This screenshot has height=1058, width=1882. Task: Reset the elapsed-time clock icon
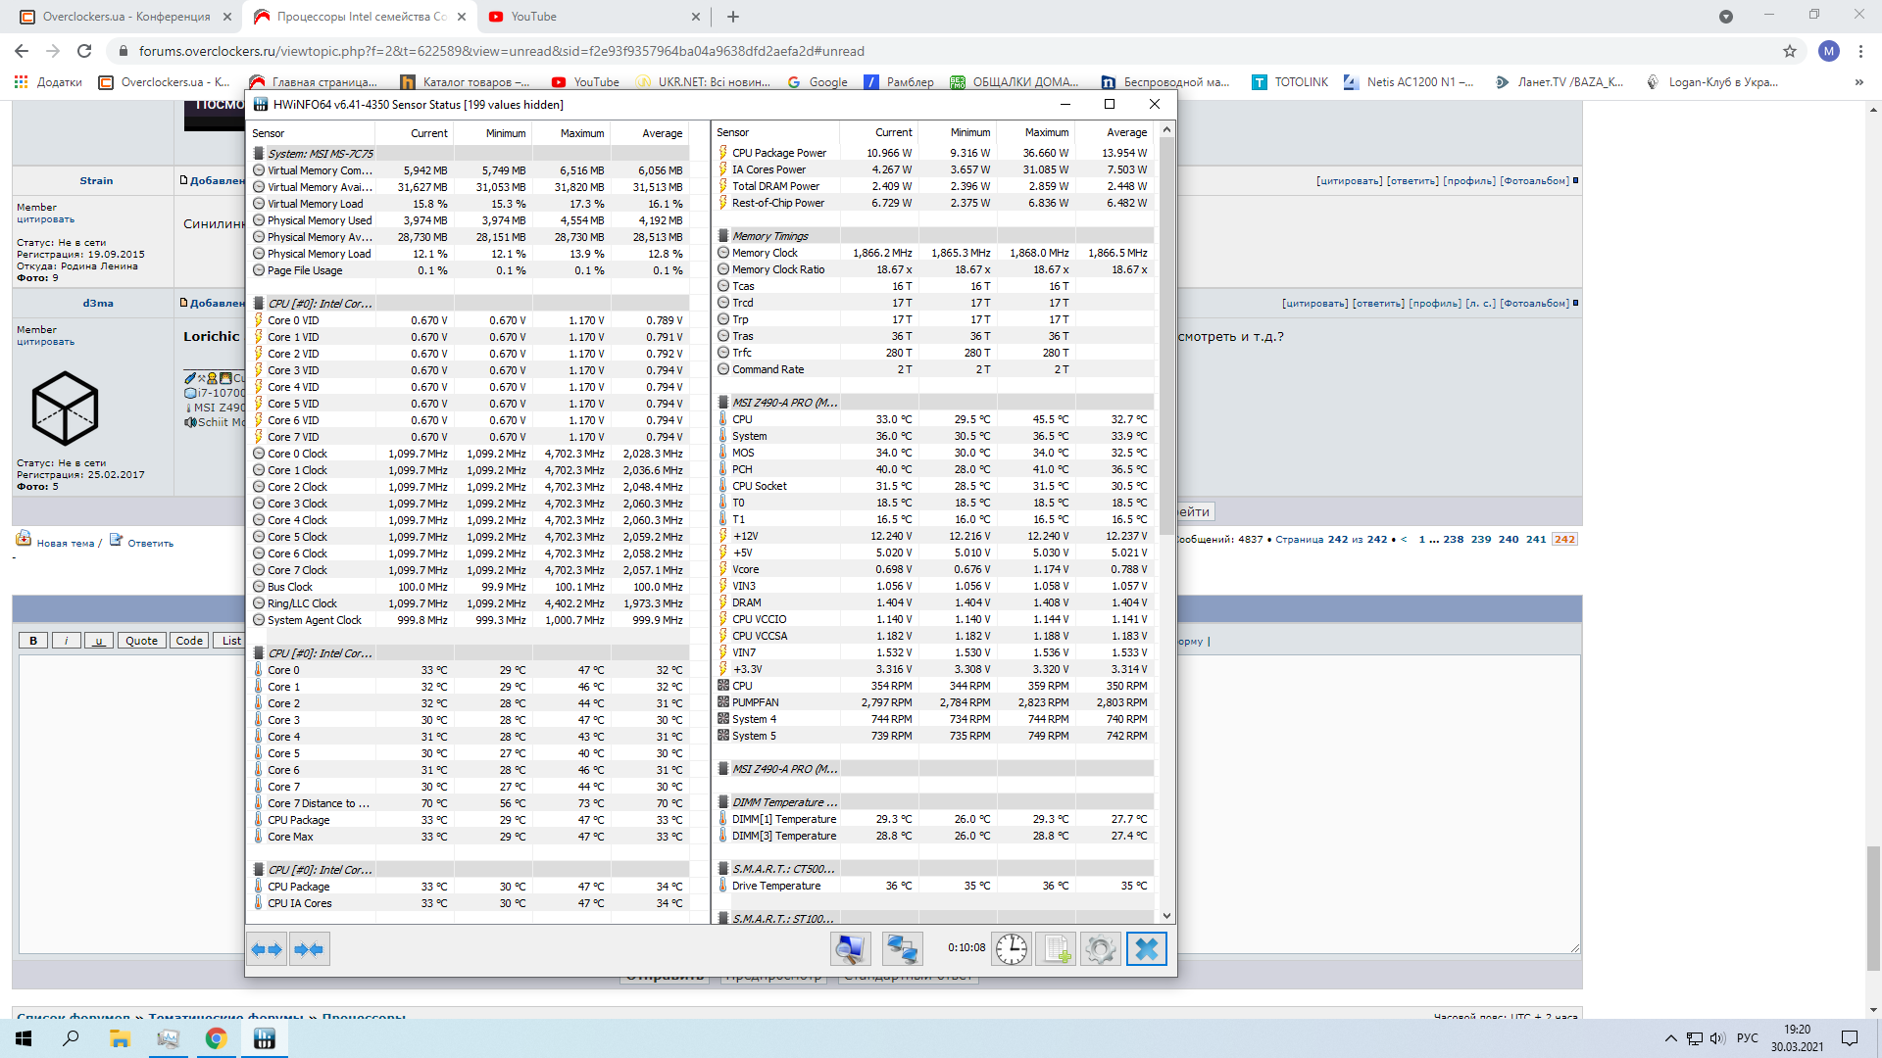click(1011, 949)
